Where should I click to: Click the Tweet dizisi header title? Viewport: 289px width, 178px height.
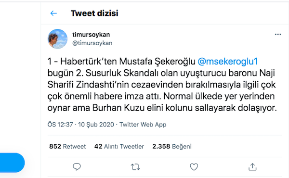coord(94,13)
